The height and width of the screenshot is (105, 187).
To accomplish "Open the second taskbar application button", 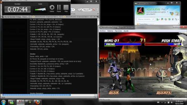I will click(x=21, y=102).
